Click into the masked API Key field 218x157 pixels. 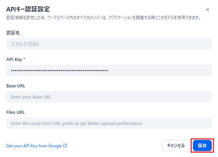tap(109, 70)
